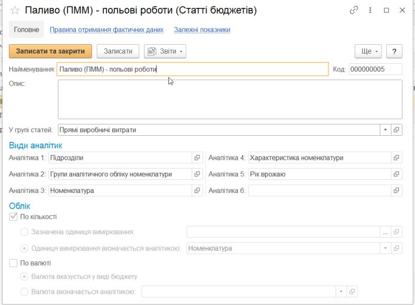Click the Записати button
415x305 pixels.
click(118, 51)
